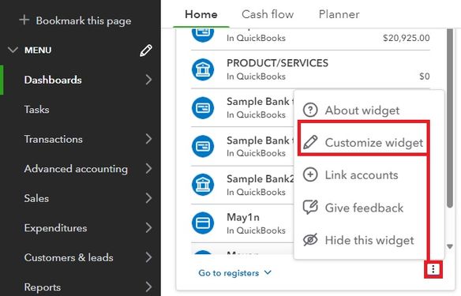Screen dimensions: 461x296
Task: Edit menu with the pencil icon
Action: [146, 51]
